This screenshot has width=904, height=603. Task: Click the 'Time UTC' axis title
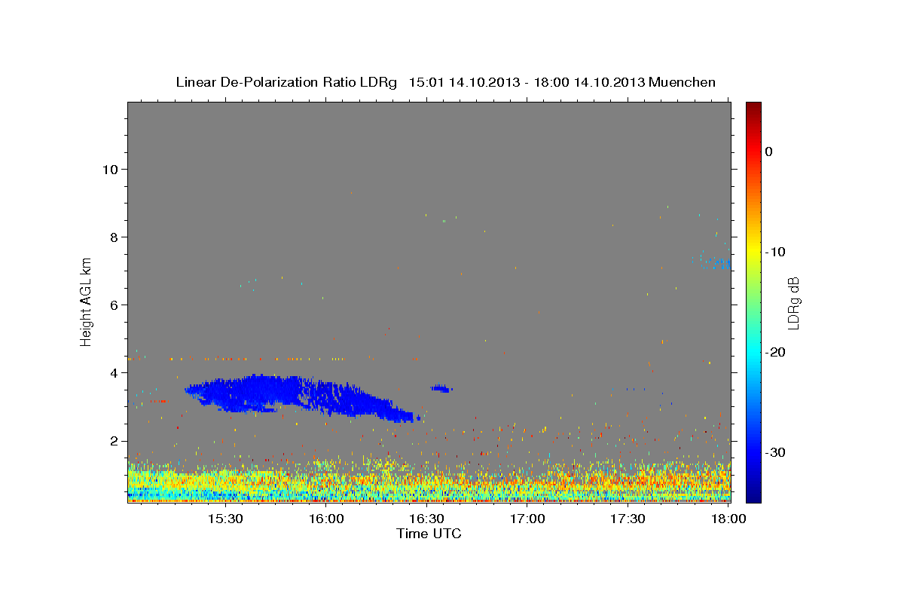click(429, 534)
